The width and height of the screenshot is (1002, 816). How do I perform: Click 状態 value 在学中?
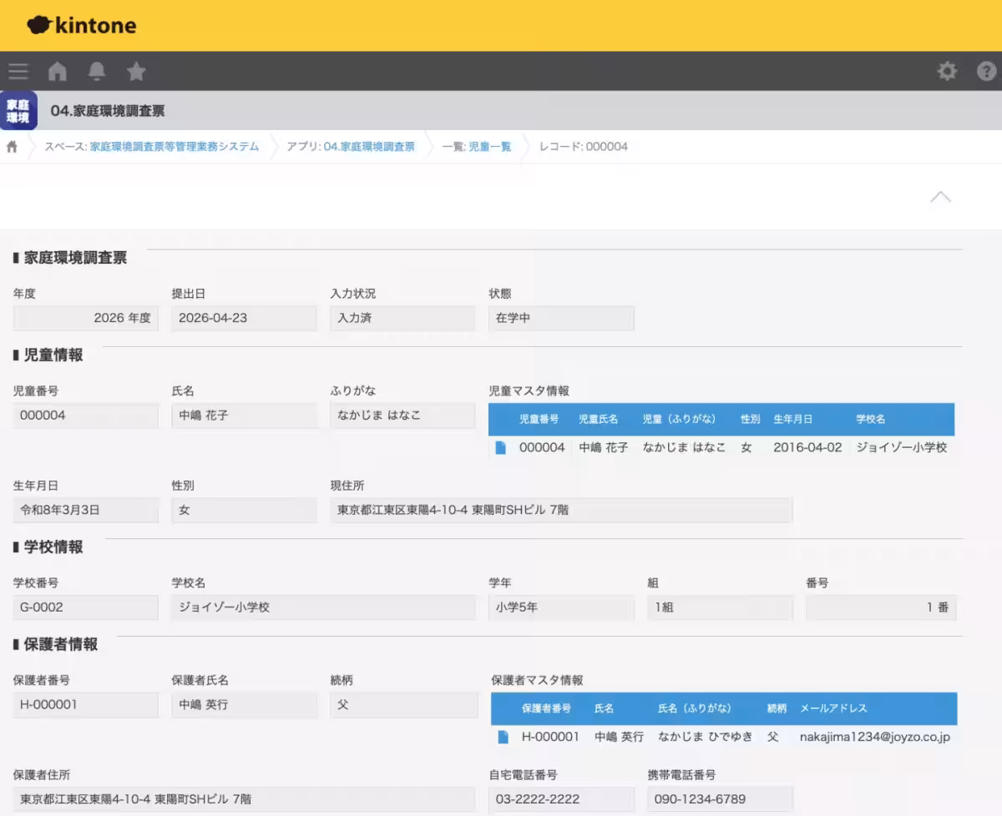point(562,318)
